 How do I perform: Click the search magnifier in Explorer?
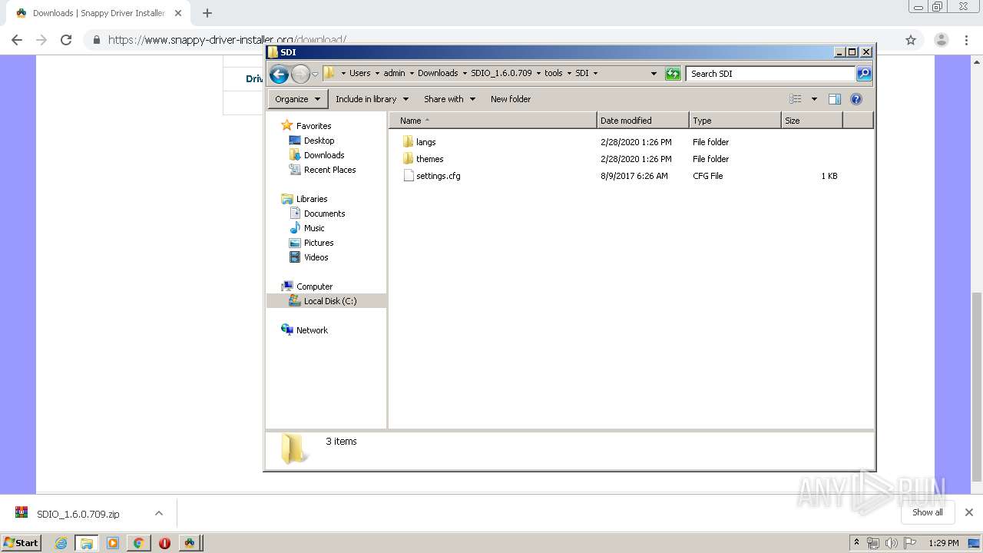click(864, 74)
